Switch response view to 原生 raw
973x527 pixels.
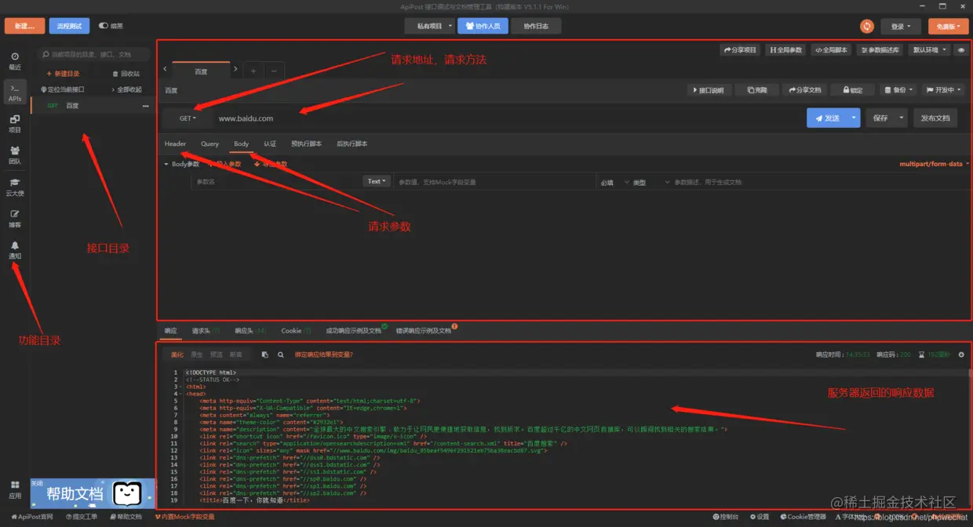coord(196,354)
